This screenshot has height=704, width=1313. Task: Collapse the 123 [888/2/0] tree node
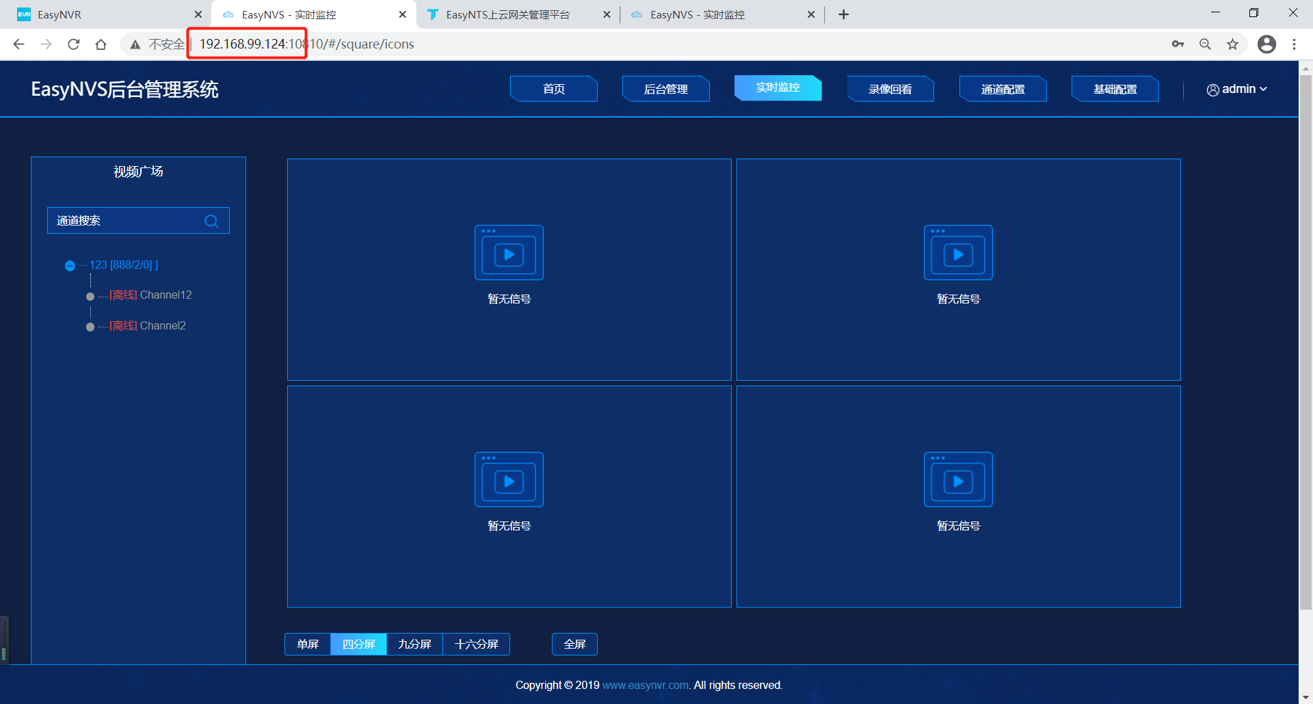click(x=70, y=266)
